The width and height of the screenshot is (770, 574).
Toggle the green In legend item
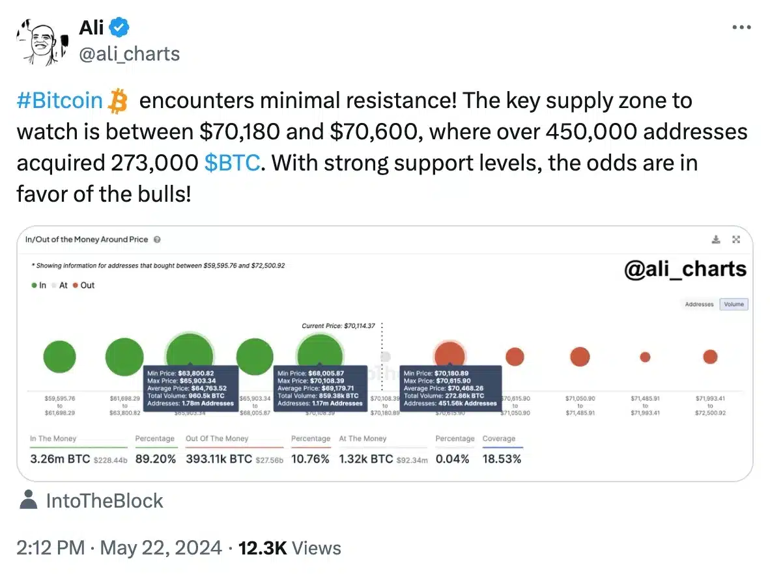39,285
